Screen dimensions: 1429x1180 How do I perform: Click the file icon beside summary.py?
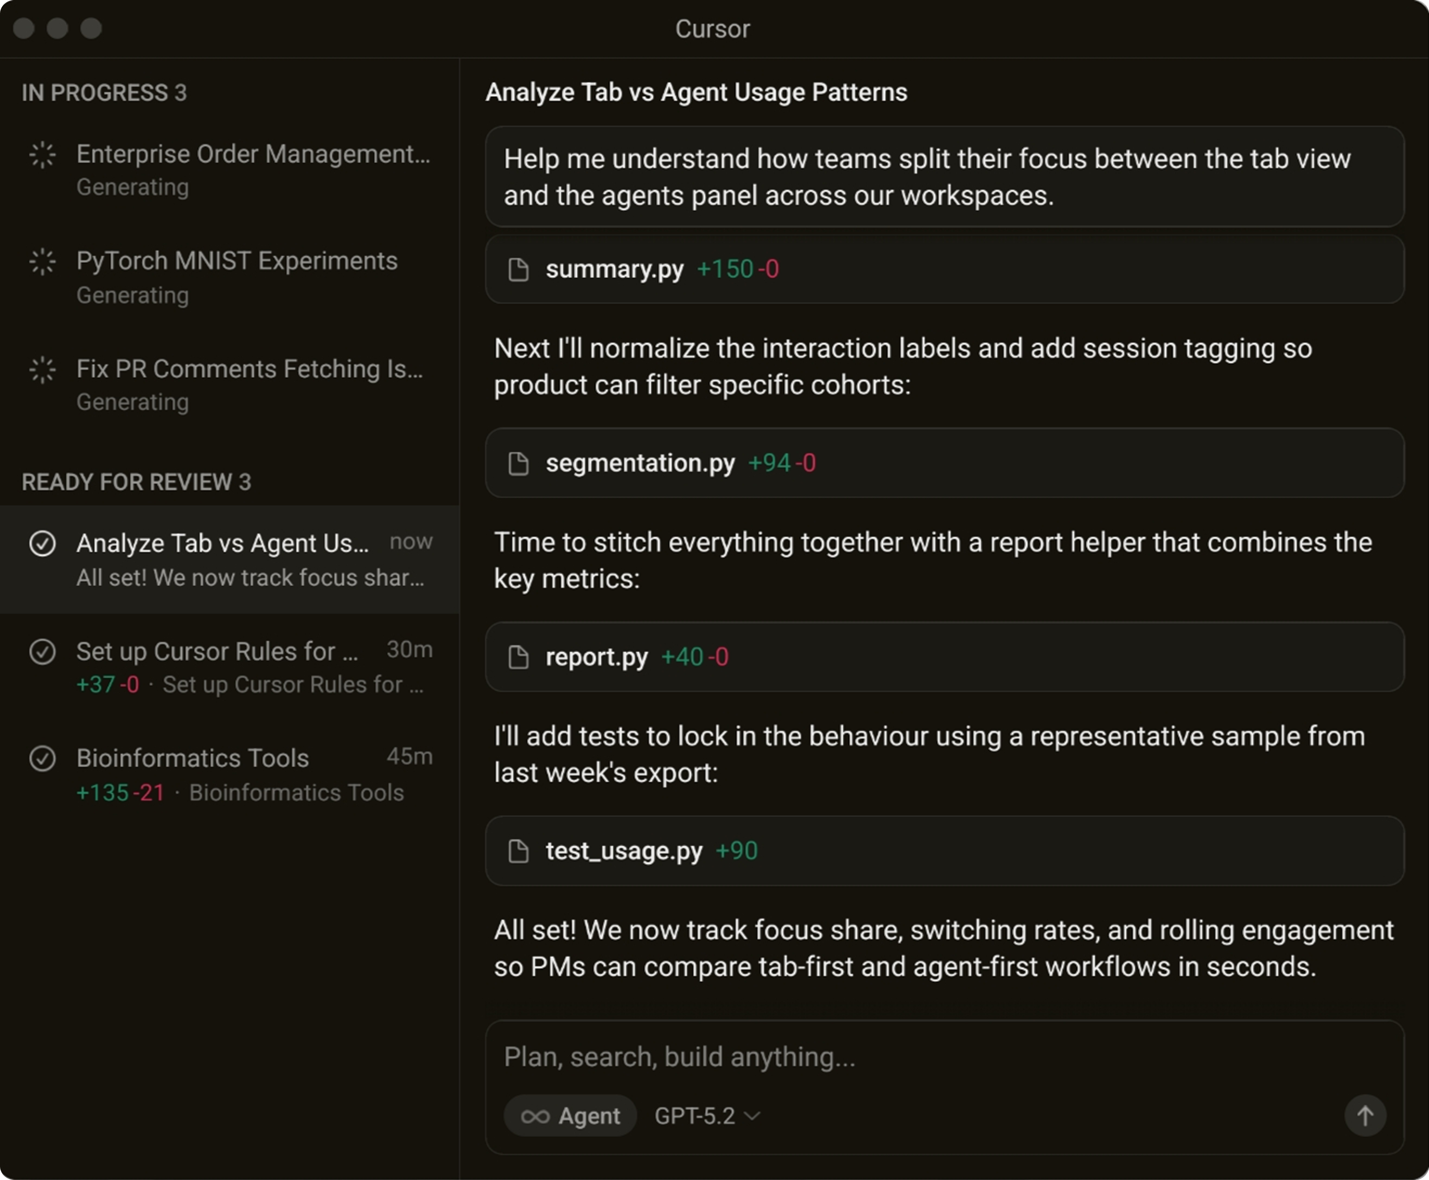tap(518, 269)
